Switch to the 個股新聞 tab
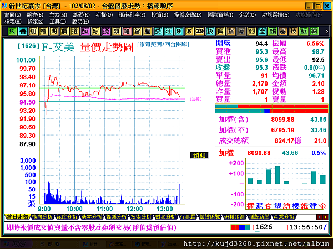The width and height of the screenshot is (333, 249). coord(259,217)
